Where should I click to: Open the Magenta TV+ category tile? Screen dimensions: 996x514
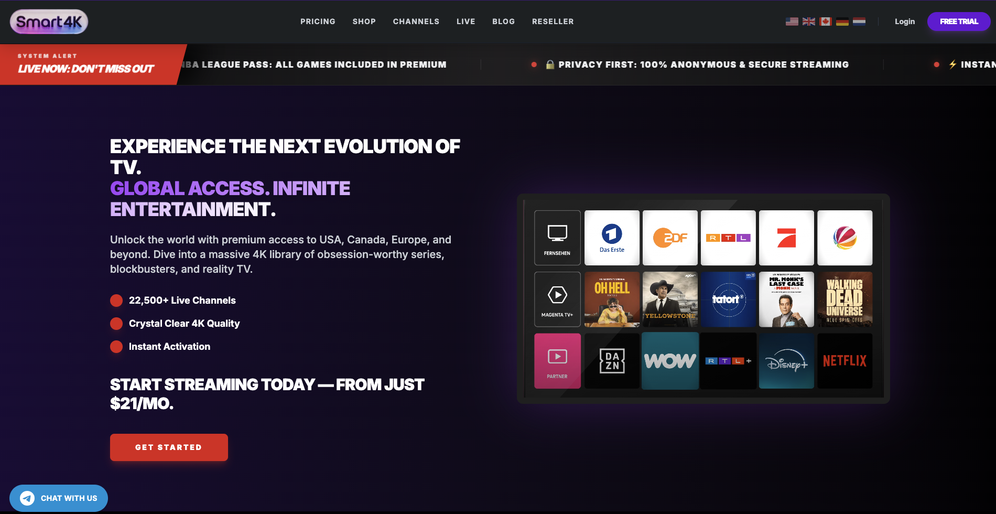click(x=557, y=299)
